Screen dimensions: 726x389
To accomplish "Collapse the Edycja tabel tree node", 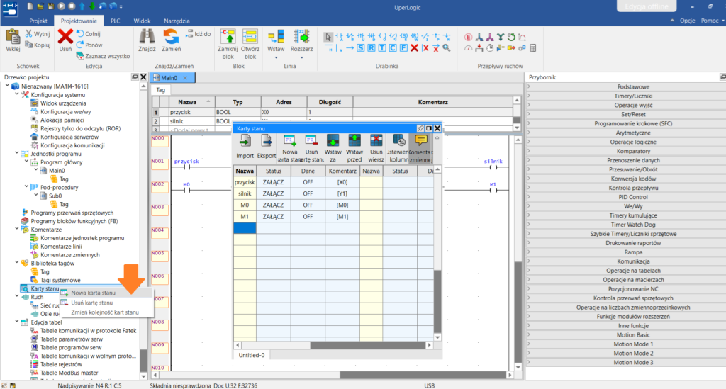I will coord(17,322).
